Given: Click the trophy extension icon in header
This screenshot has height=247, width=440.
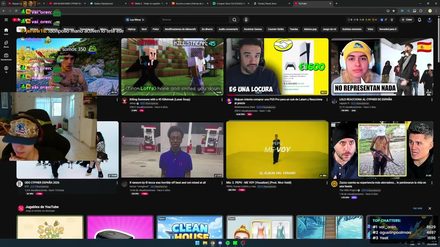Looking at the screenshot, I should click(x=392, y=20).
